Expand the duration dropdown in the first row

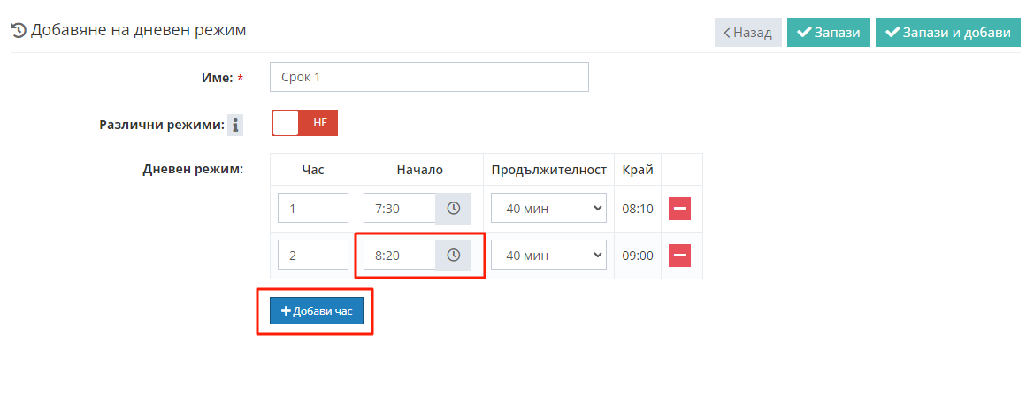[548, 209]
